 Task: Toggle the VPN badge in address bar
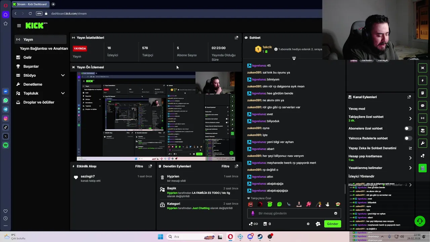[x=39, y=13]
